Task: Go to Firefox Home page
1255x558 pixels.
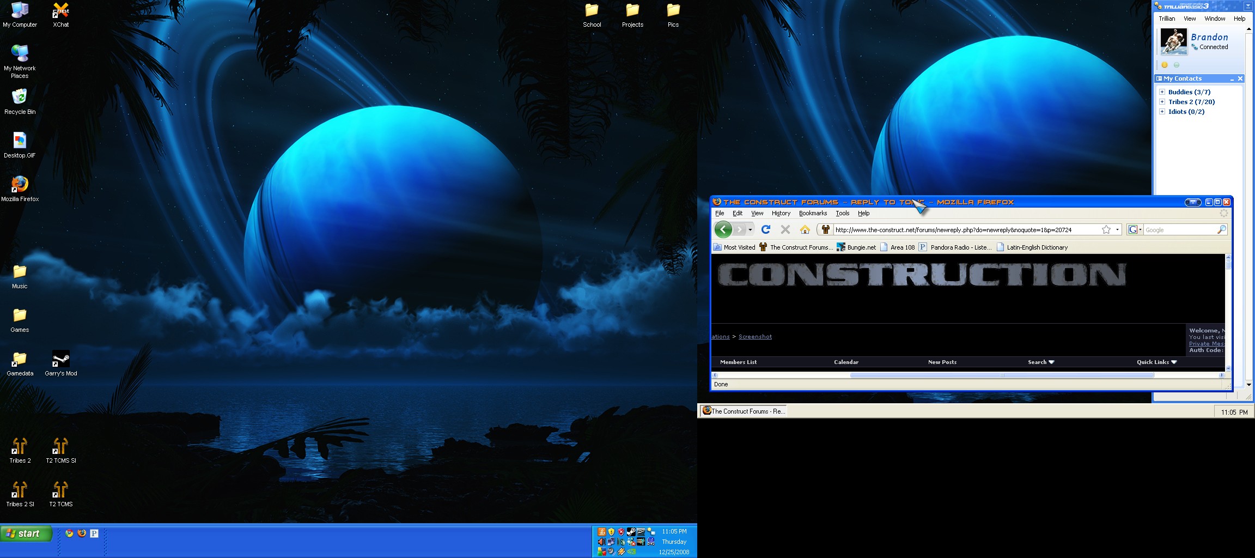Action: click(805, 229)
